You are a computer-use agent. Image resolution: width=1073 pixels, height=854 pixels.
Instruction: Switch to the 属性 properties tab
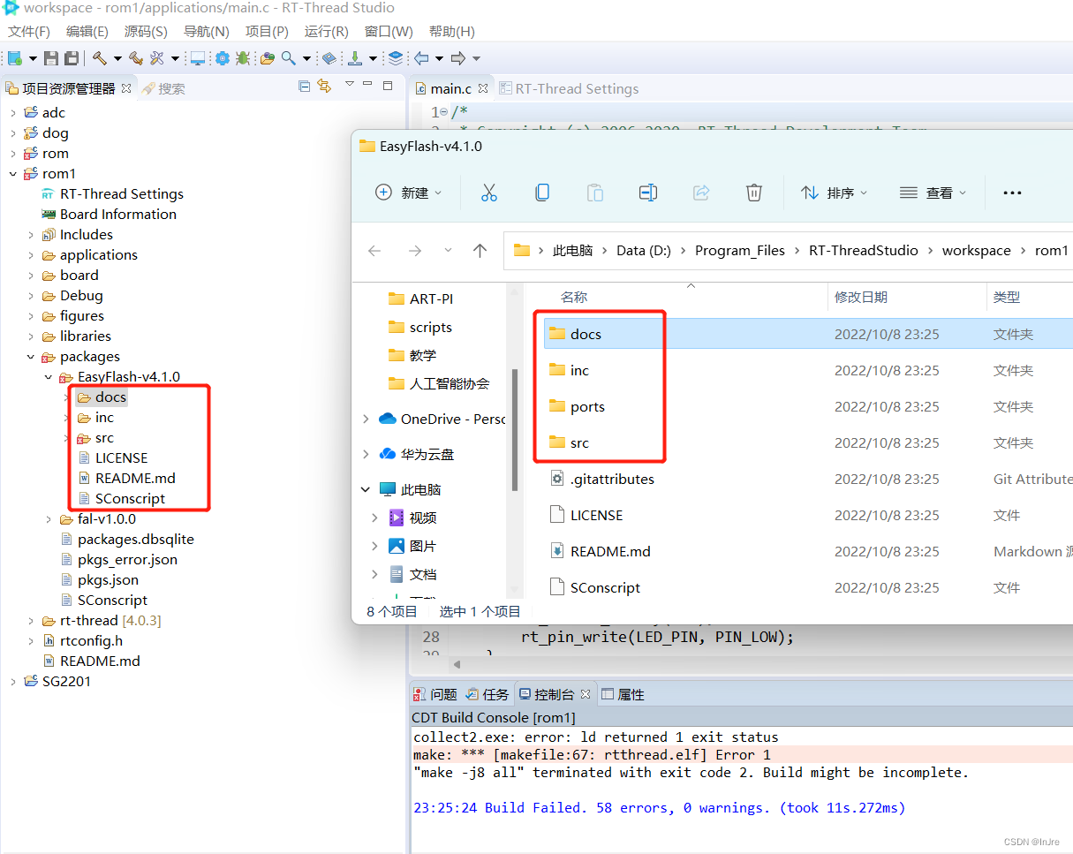click(x=623, y=695)
